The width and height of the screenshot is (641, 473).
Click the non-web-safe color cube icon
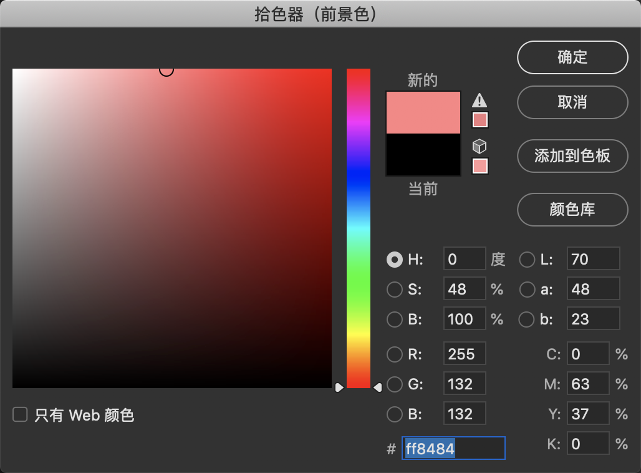click(480, 146)
